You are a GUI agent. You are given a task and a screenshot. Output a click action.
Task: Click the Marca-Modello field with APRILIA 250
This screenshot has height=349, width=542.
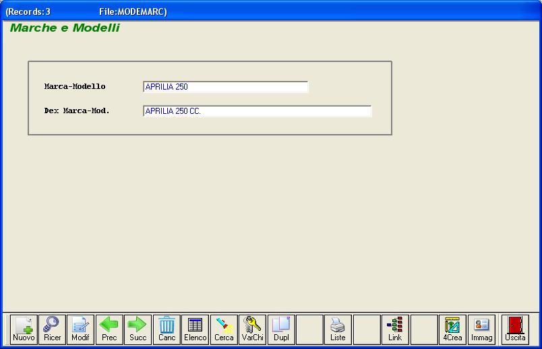pos(225,87)
